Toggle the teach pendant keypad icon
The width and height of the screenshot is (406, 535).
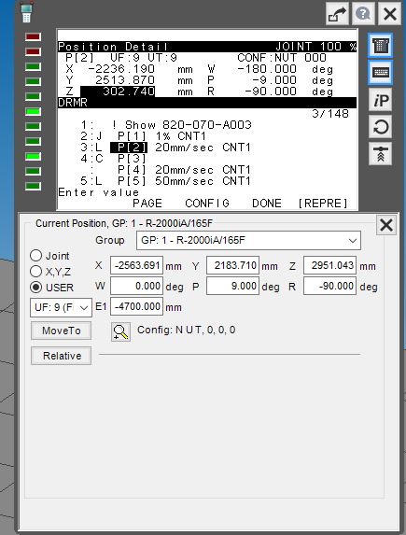point(380,46)
